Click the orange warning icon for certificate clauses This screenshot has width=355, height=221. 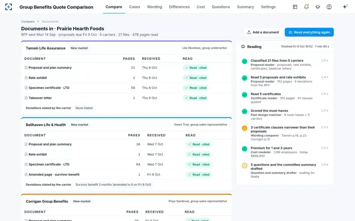[244, 128]
